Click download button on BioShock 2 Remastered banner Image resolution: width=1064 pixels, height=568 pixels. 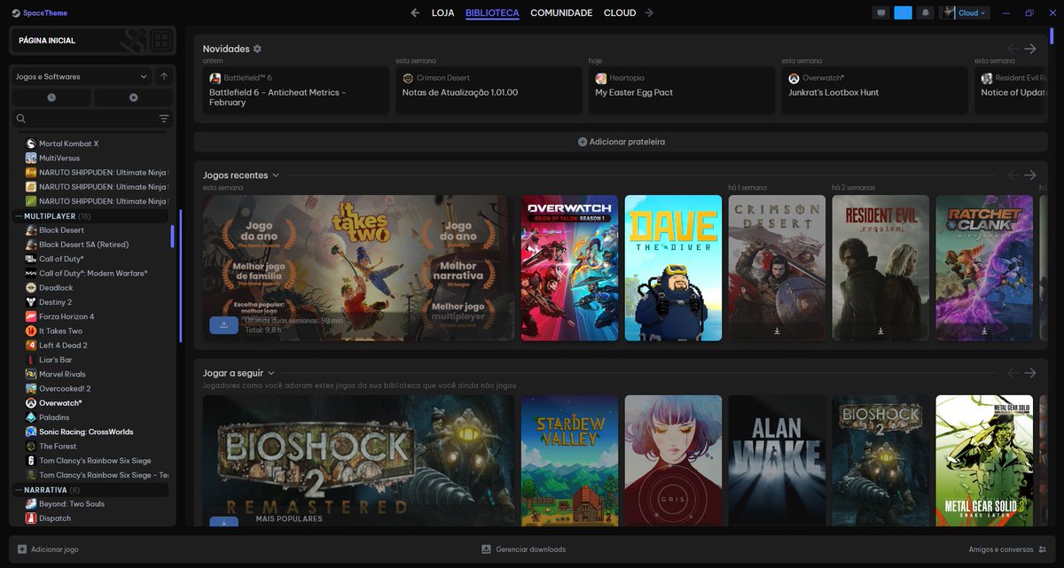223,523
